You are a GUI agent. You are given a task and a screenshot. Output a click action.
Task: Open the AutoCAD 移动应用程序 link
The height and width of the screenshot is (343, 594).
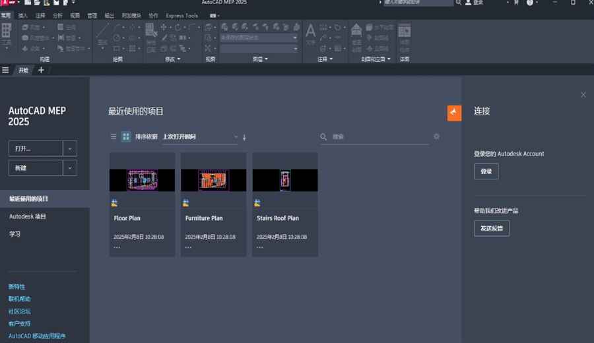(37, 336)
